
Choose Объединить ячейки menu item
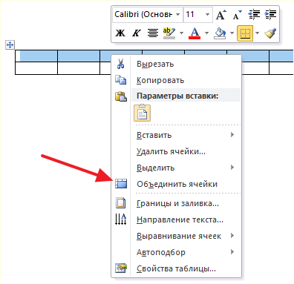pyautogui.click(x=176, y=184)
